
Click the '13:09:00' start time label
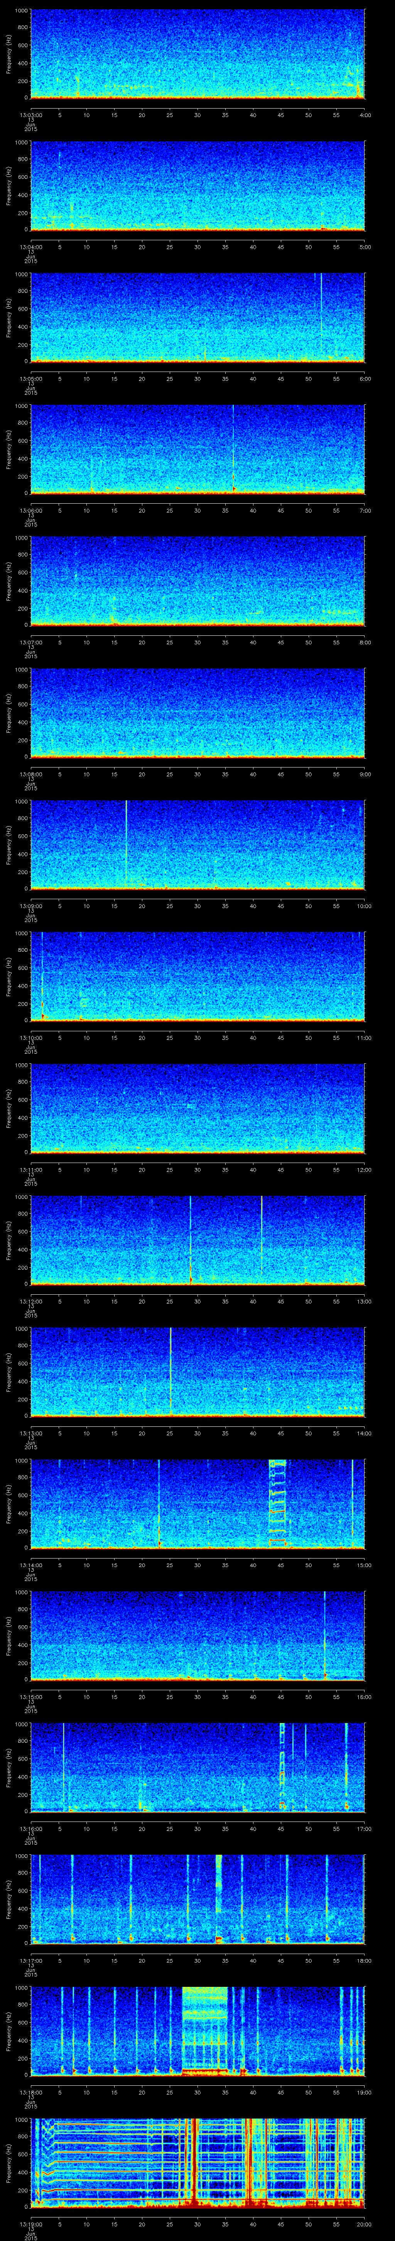click(x=30, y=907)
